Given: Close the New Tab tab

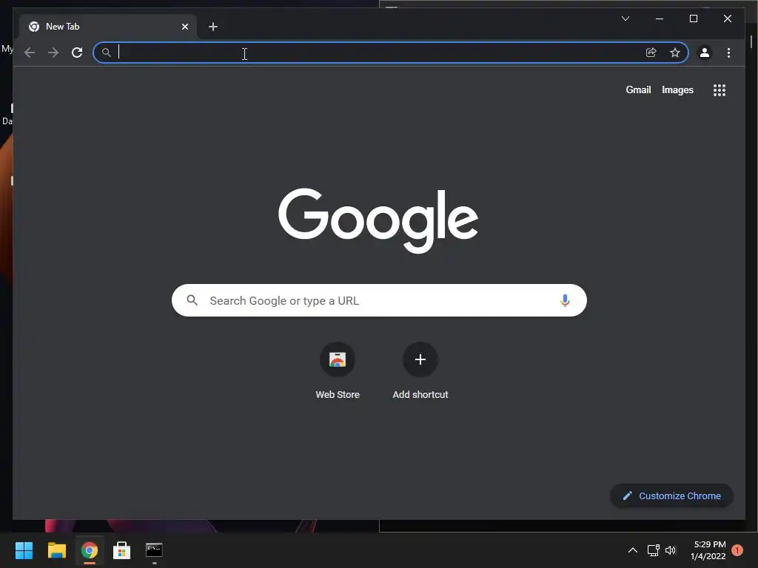Looking at the screenshot, I should [184, 27].
